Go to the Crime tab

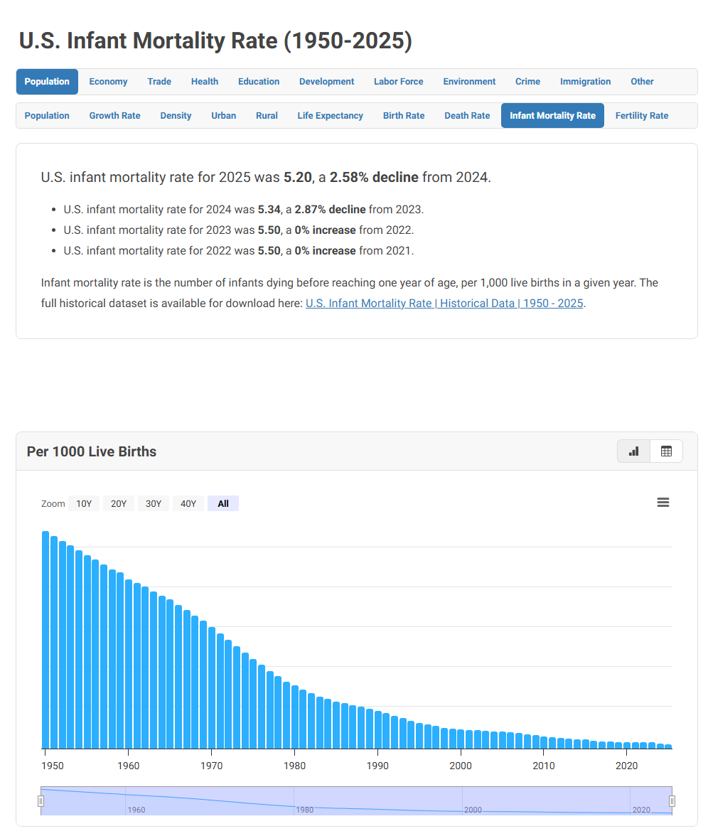pyautogui.click(x=527, y=82)
